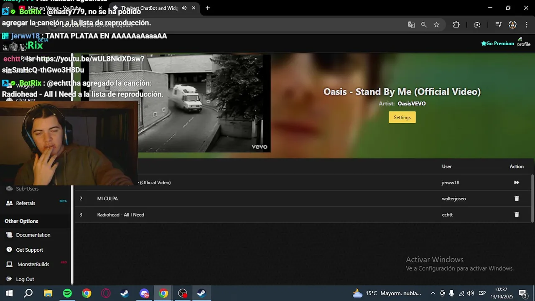Screen dimensions: 535x301
Task: Click the song queue vertical scrollbar
Action: pyautogui.click(x=532, y=199)
